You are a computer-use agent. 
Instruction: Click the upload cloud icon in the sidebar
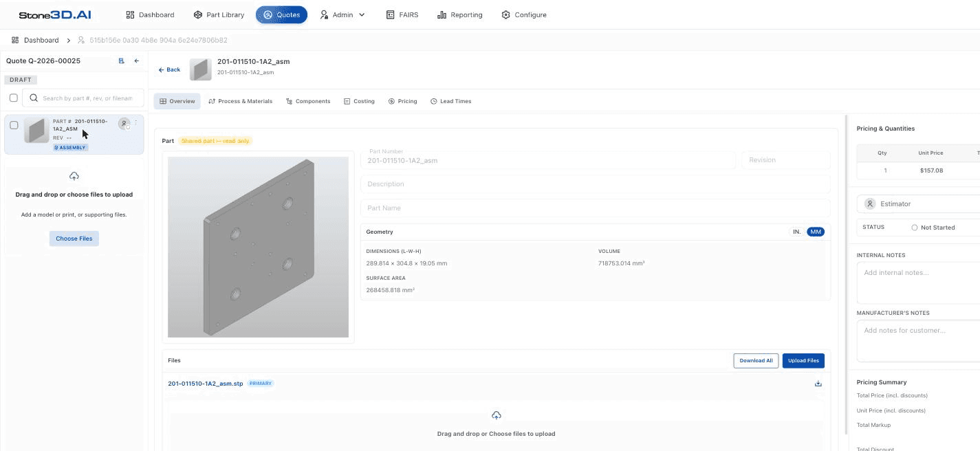click(x=74, y=176)
